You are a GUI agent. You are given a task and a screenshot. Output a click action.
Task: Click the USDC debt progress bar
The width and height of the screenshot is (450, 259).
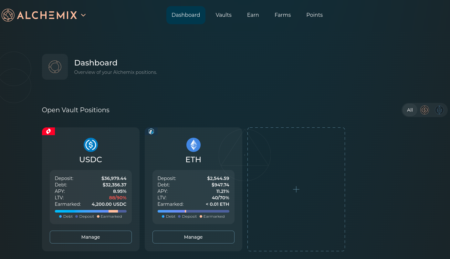(81, 211)
